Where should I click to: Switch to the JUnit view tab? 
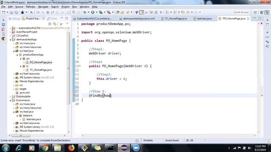(52, 19)
